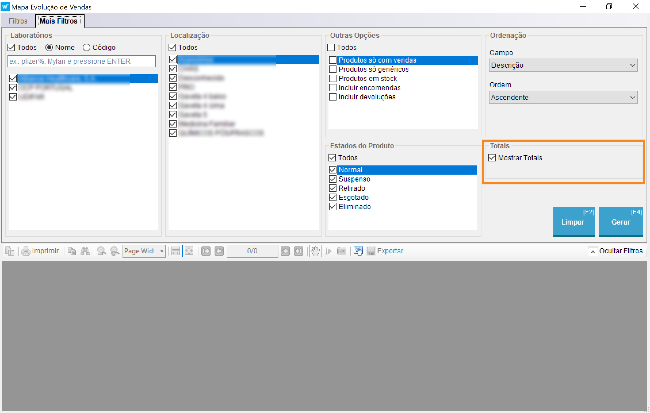Screen dimensions: 650x413
Task: Click the fit page width icon
Action: click(x=176, y=251)
